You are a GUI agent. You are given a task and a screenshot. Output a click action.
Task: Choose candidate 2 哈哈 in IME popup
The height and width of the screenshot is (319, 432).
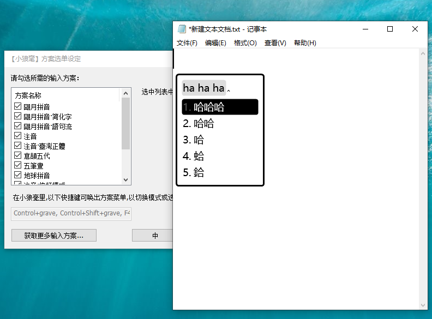220,123
